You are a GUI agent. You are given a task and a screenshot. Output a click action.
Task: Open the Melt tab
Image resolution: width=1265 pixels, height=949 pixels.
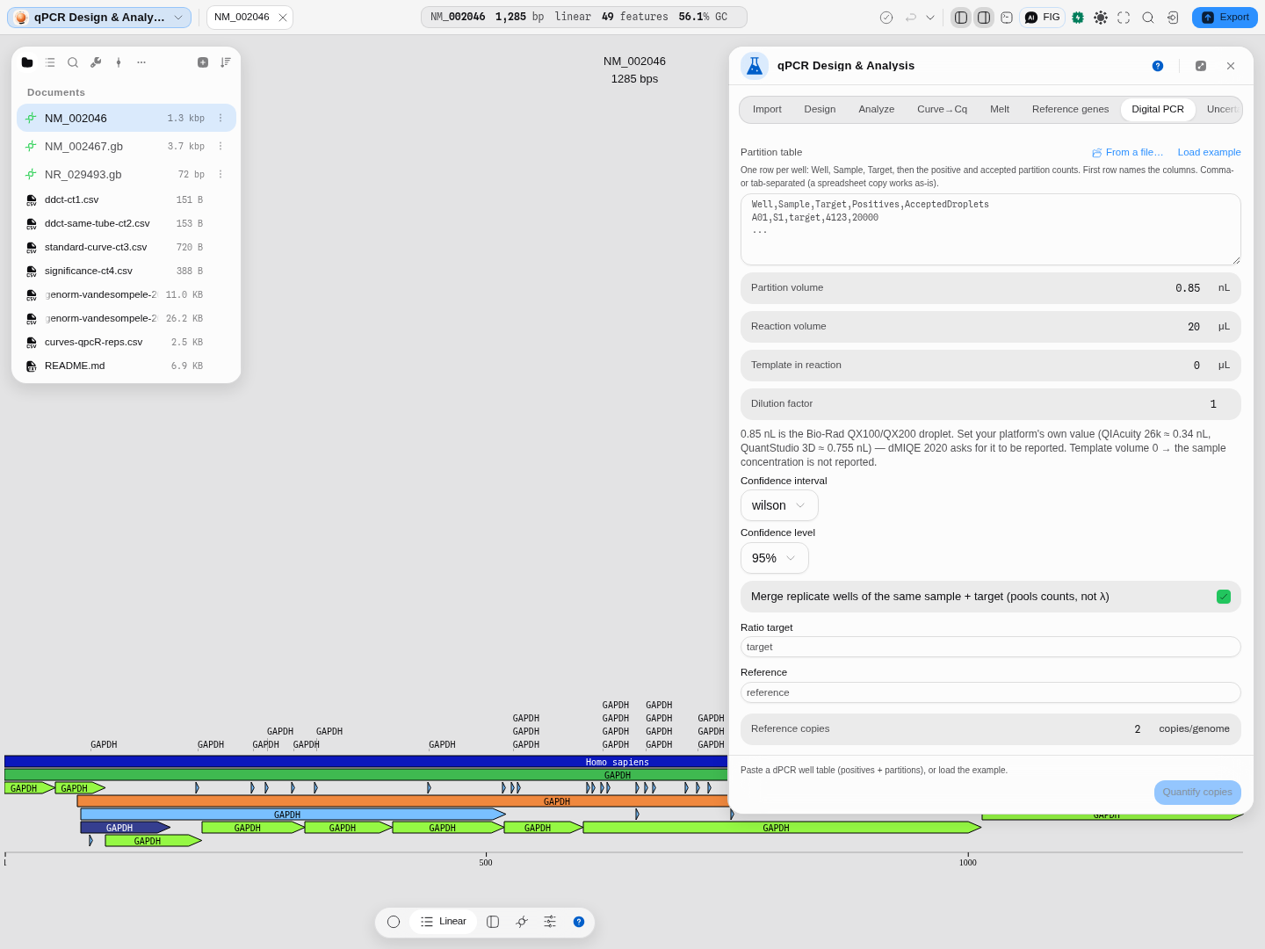(x=1000, y=110)
